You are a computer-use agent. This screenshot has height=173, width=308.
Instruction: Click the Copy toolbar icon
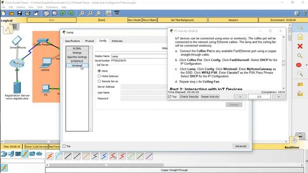coord(46,13)
